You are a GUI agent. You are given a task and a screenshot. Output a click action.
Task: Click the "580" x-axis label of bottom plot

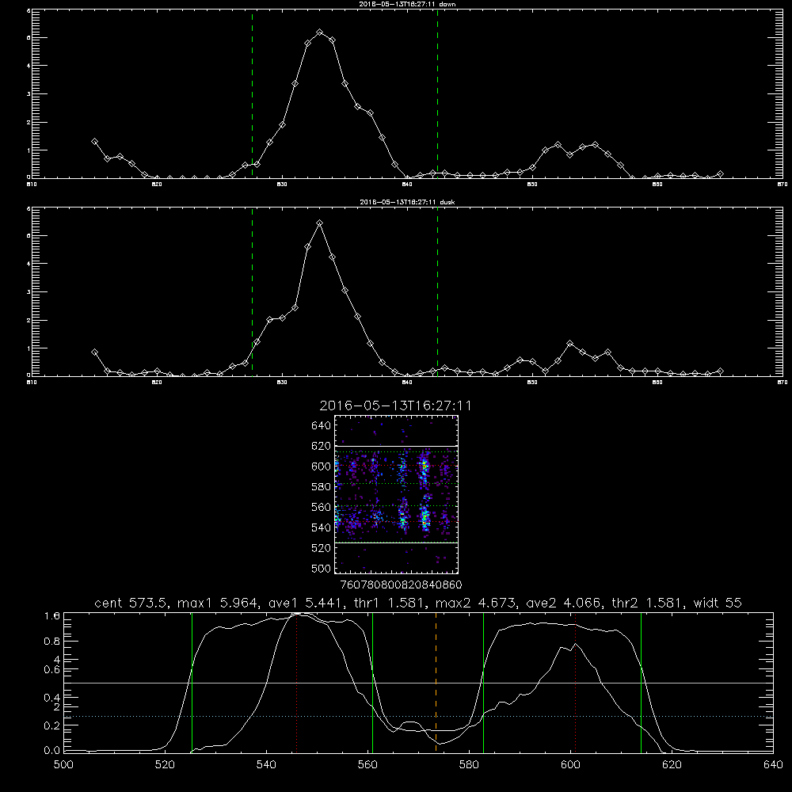coord(469,765)
